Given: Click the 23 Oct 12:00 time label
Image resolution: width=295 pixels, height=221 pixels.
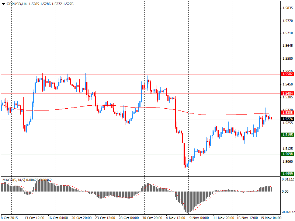Looking at the screenshot, I should tap(105, 218).
